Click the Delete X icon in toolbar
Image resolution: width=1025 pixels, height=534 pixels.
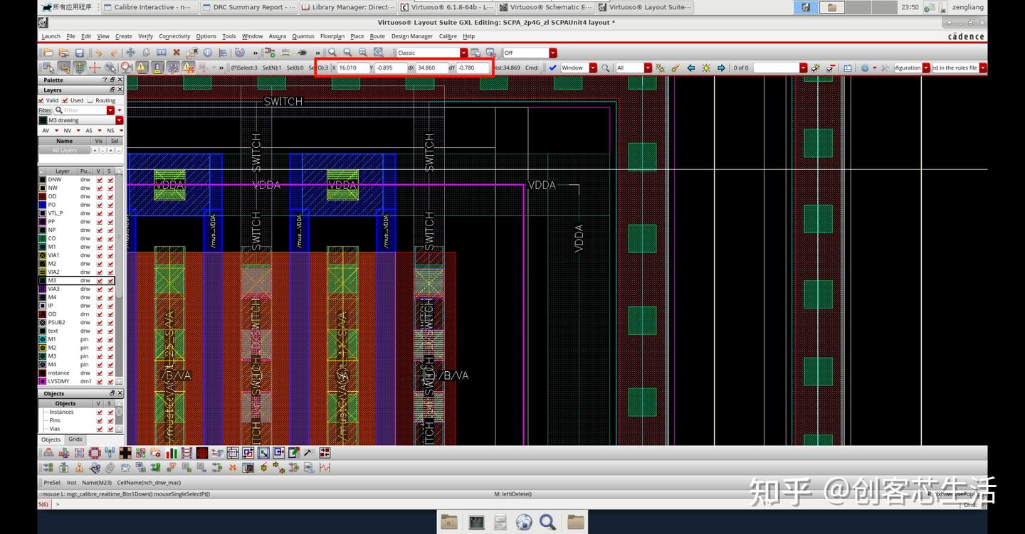click(x=177, y=53)
